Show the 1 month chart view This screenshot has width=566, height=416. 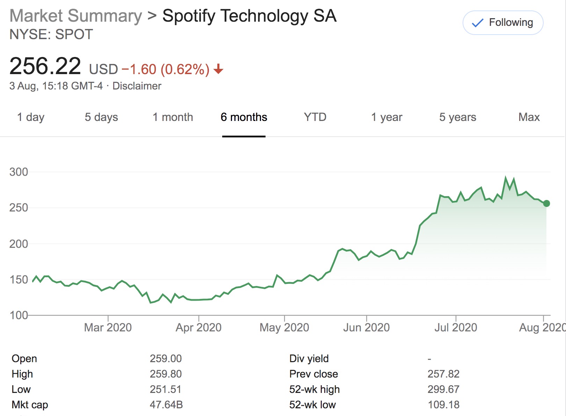pyautogui.click(x=173, y=117)
